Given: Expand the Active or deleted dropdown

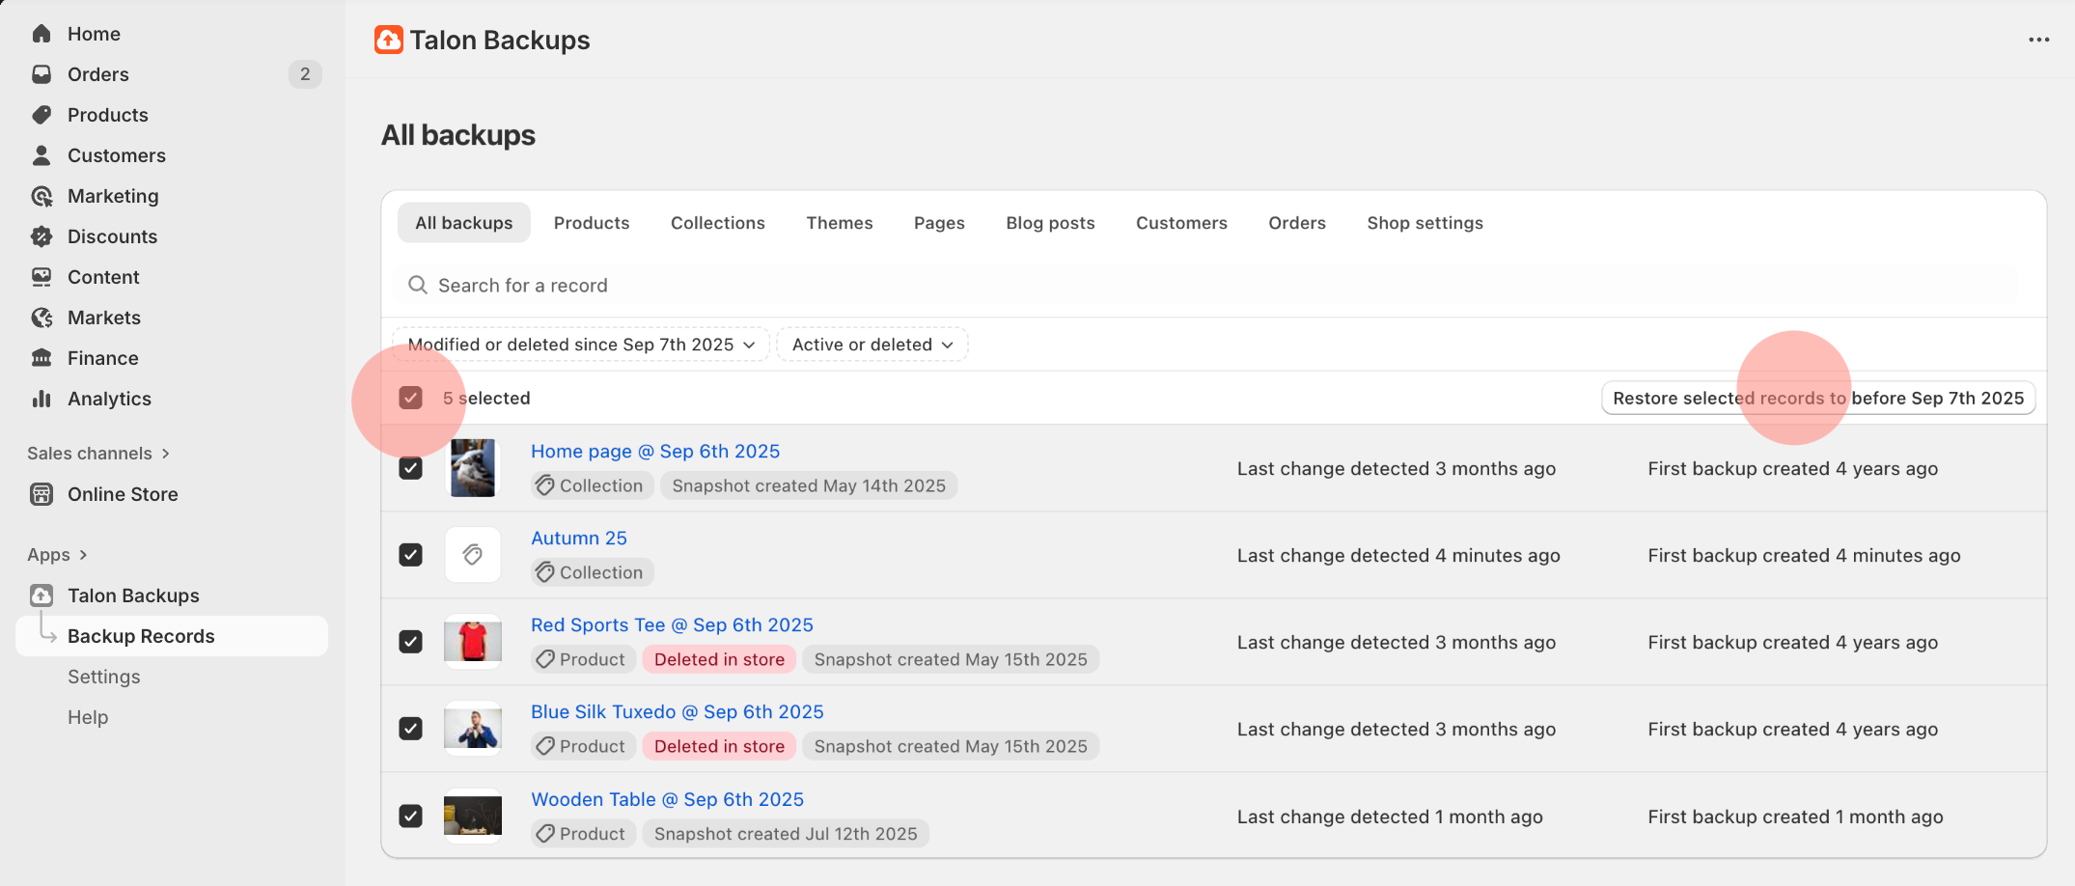Looking at the screenshot, I should coord(871,344).
